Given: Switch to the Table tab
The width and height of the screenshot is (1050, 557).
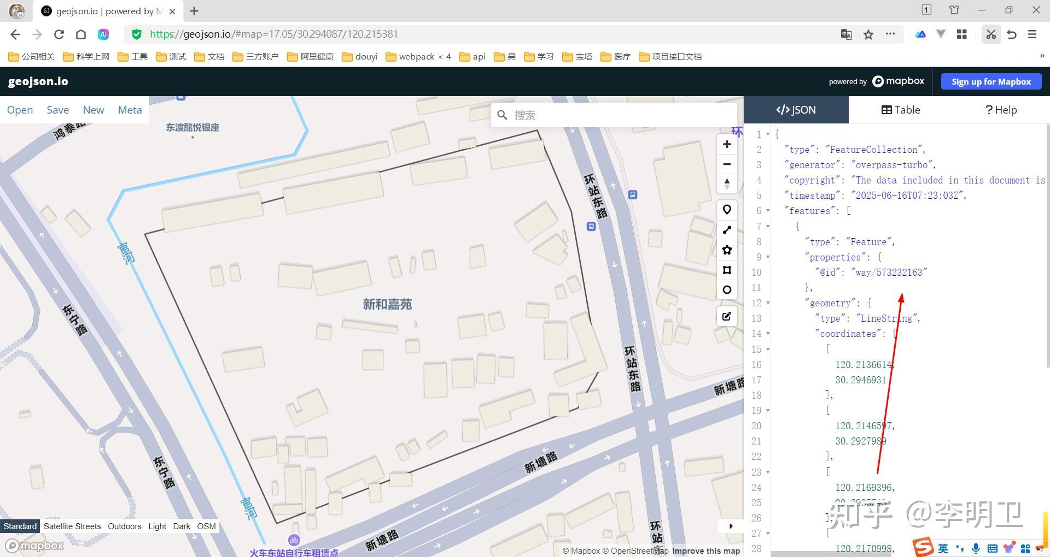Looking at the screenshot, I should [x=901, y=110].
